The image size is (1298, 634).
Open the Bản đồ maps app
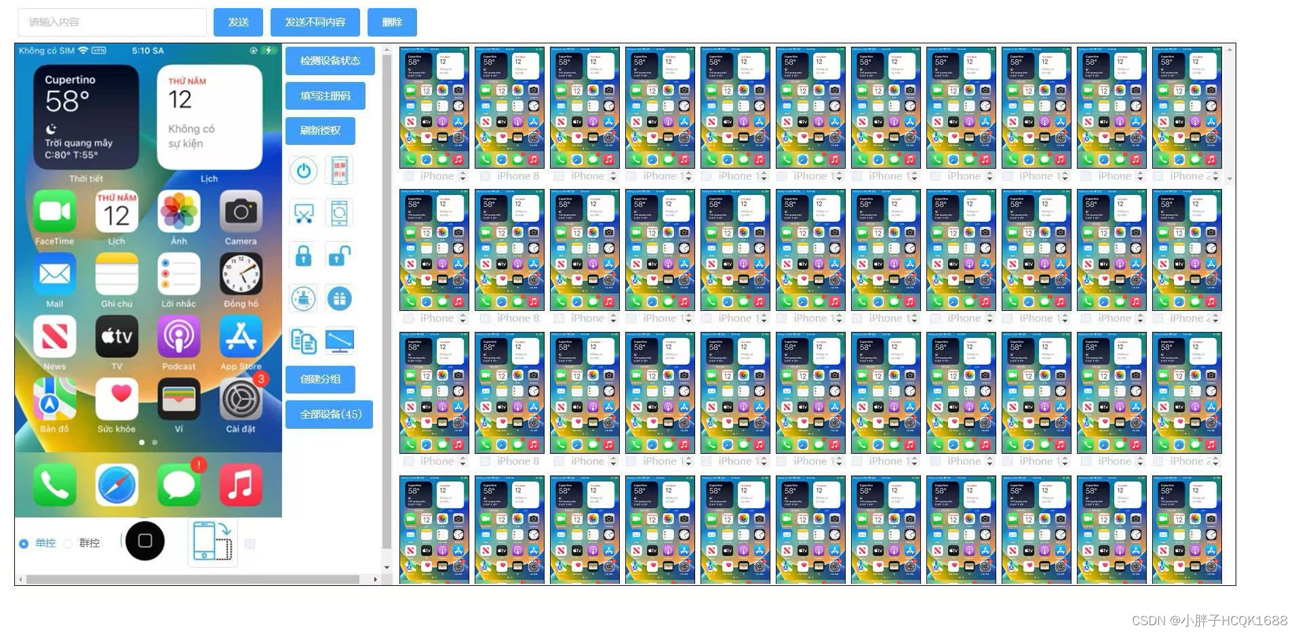click(x=54, y=400)
